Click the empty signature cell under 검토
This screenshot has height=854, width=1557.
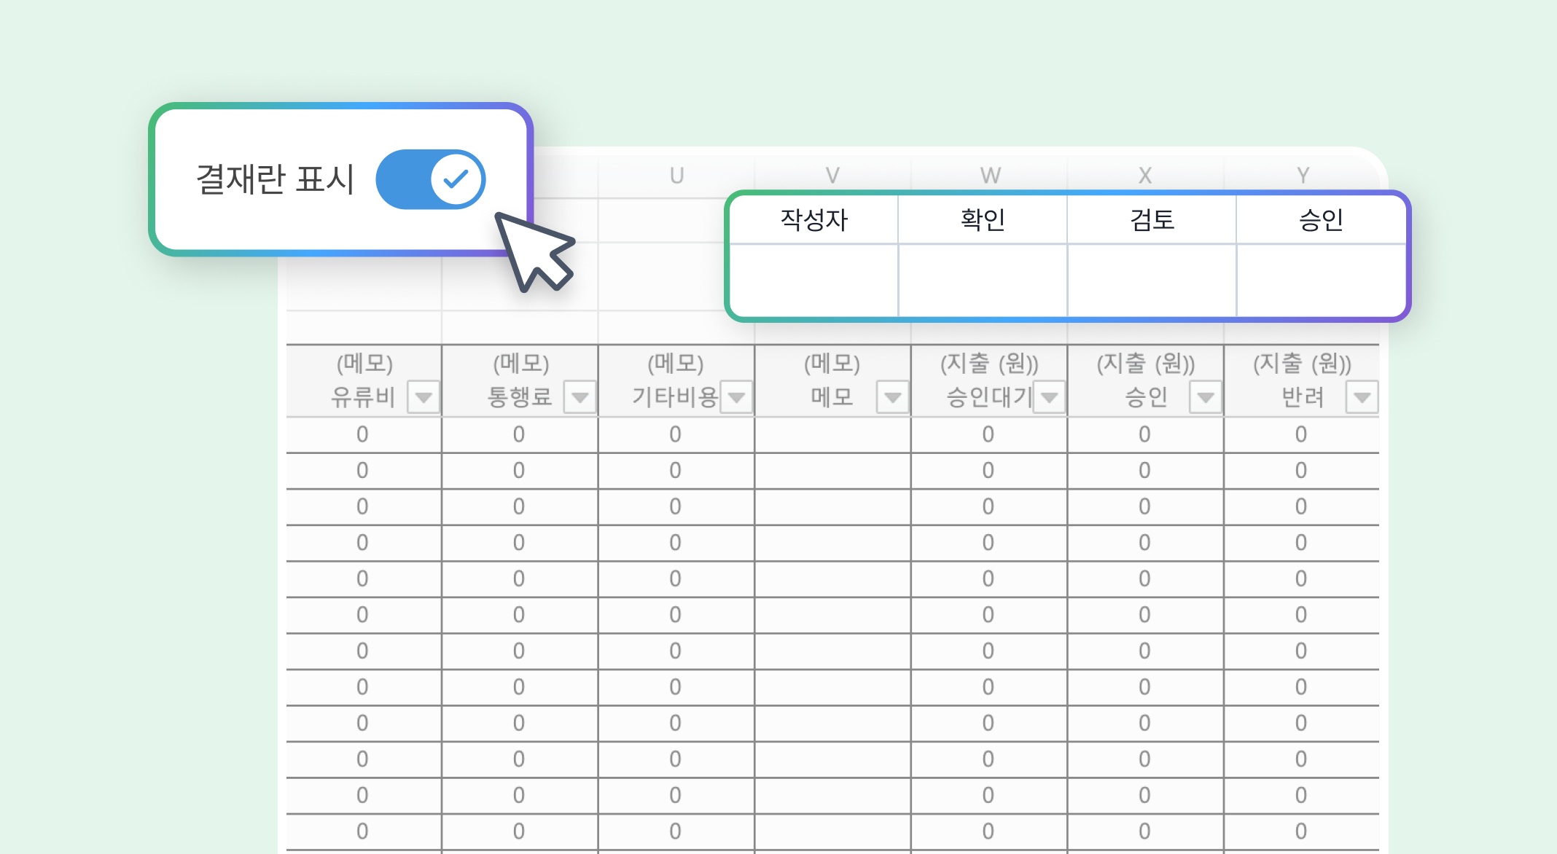point(1152,280)
